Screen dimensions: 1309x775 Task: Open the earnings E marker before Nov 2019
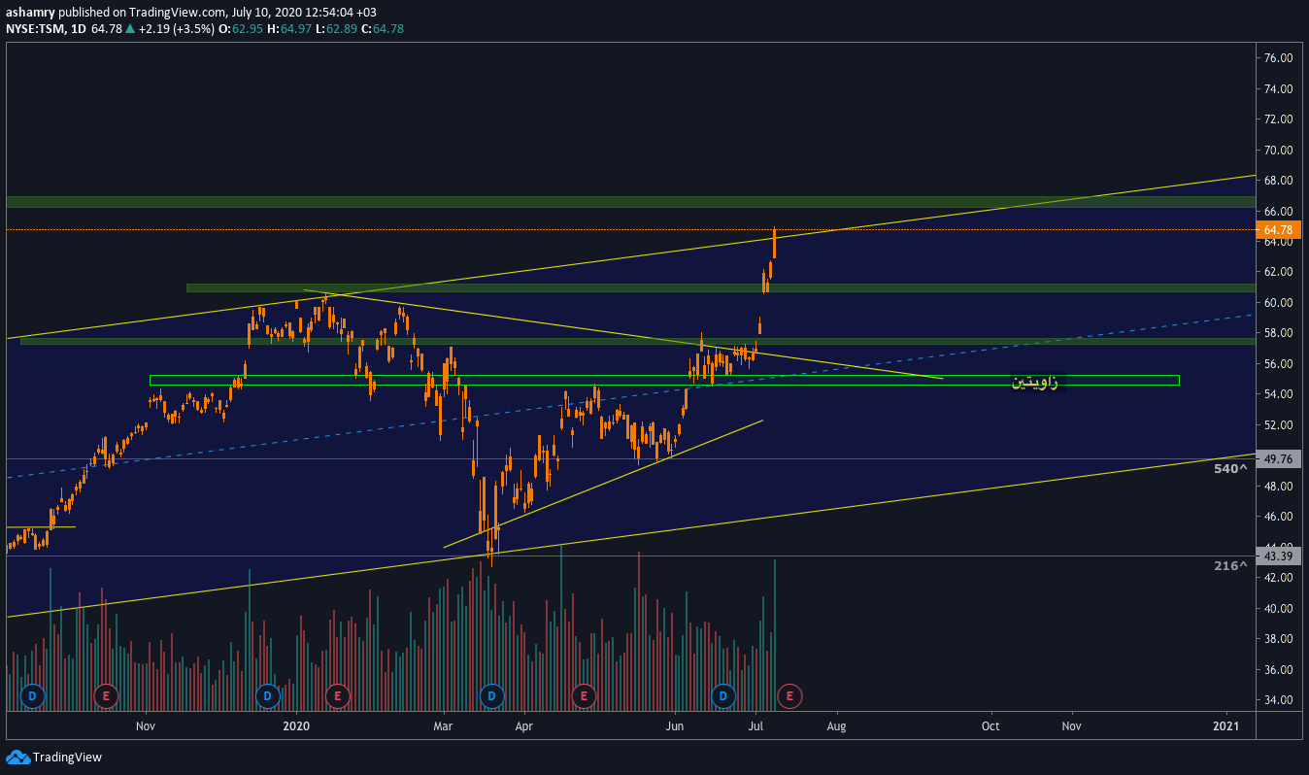pos(105,695)
